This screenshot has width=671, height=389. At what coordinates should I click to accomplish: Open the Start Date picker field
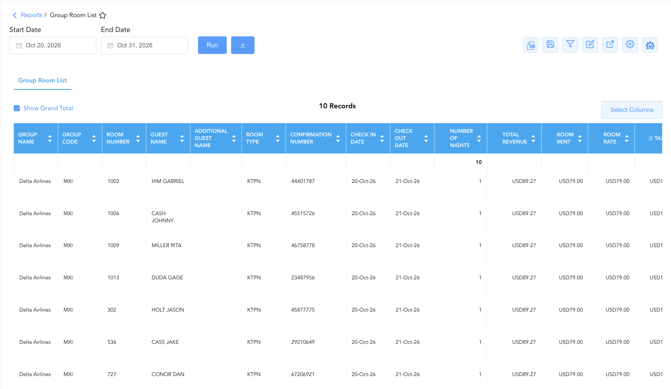[x=53, y=45]
